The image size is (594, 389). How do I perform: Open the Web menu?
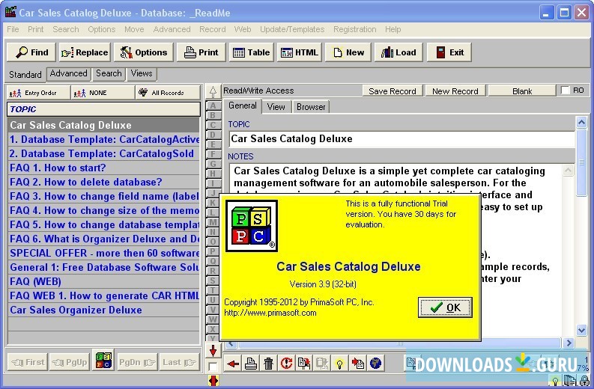(x=243, y=29)
